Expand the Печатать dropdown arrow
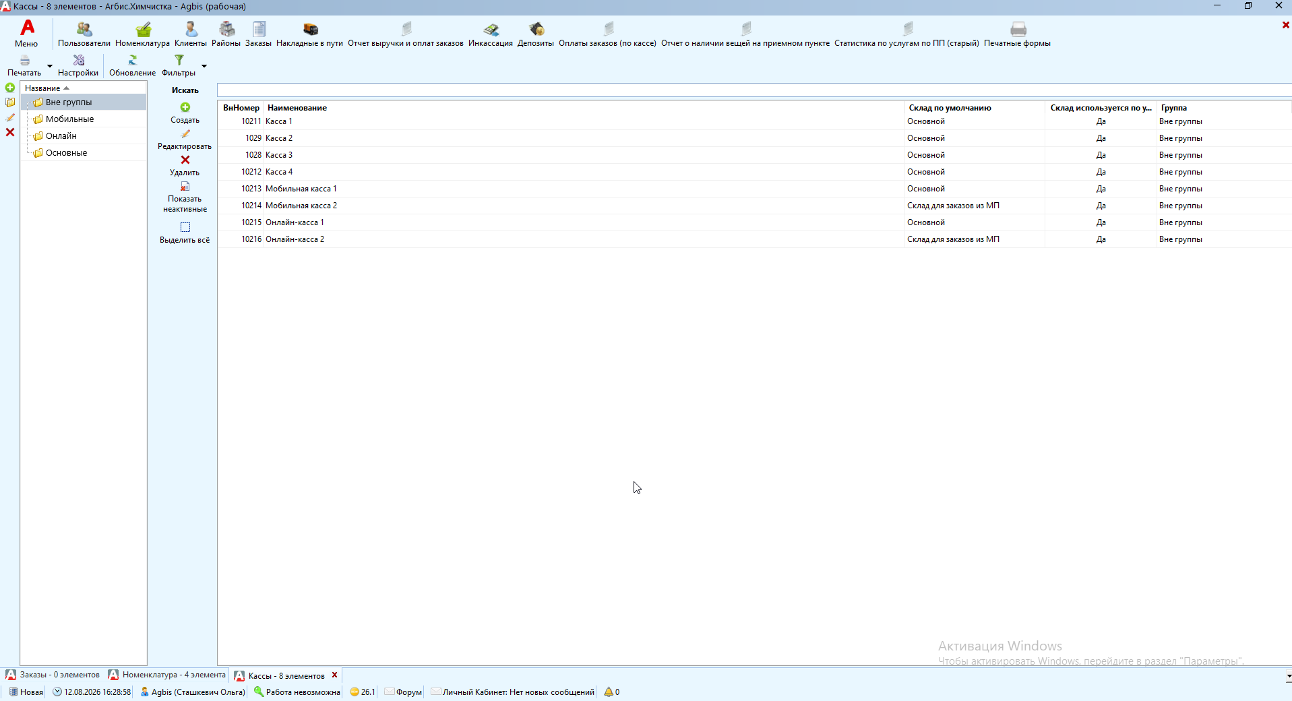The image size is (1292, 701). [x=50, y=66]
